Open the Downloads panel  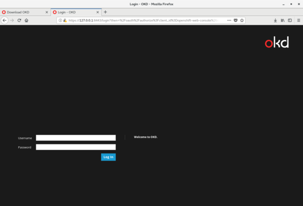pyautogui.click(x=275, y=20)
